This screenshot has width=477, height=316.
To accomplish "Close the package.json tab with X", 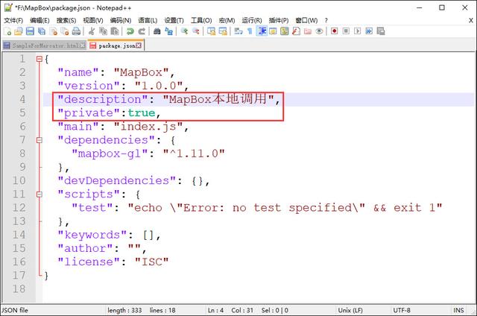I will click(139, 45).
